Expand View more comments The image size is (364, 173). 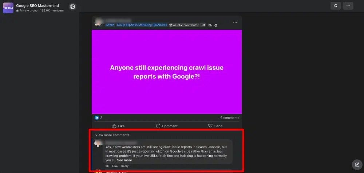112,135
